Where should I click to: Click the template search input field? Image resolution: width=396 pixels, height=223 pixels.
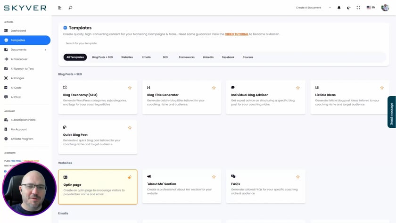(x=141, y=43)
